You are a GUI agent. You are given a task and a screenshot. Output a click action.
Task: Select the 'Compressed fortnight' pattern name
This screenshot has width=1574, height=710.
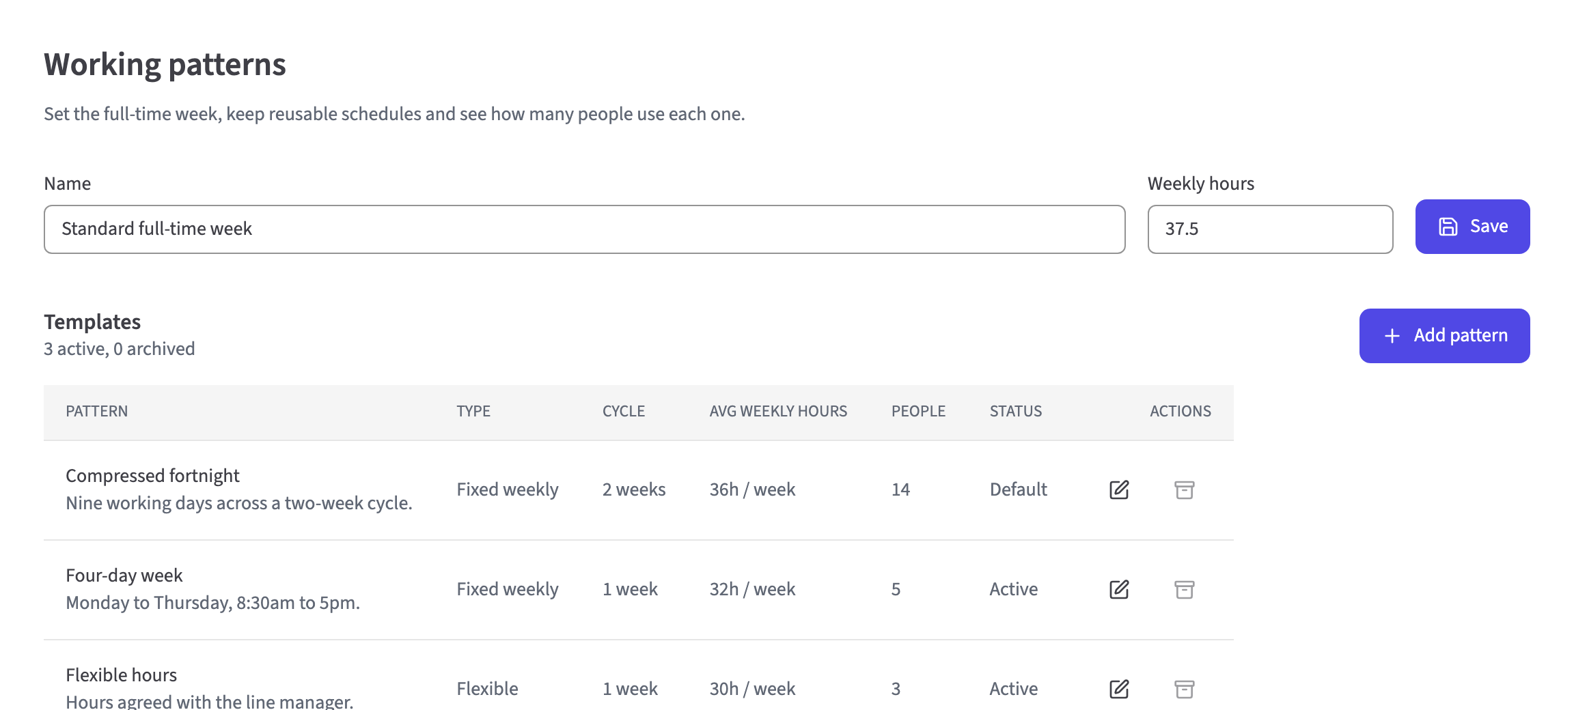pyautogui.click(x=152, y=475)
